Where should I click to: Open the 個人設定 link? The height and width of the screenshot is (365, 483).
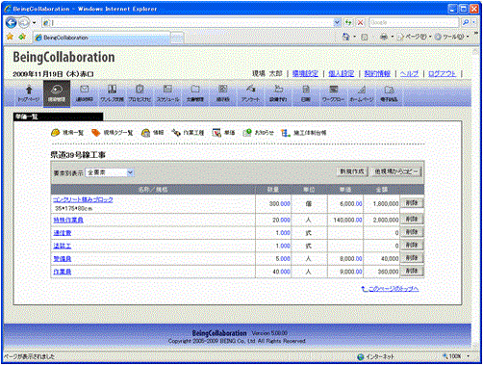341,74
